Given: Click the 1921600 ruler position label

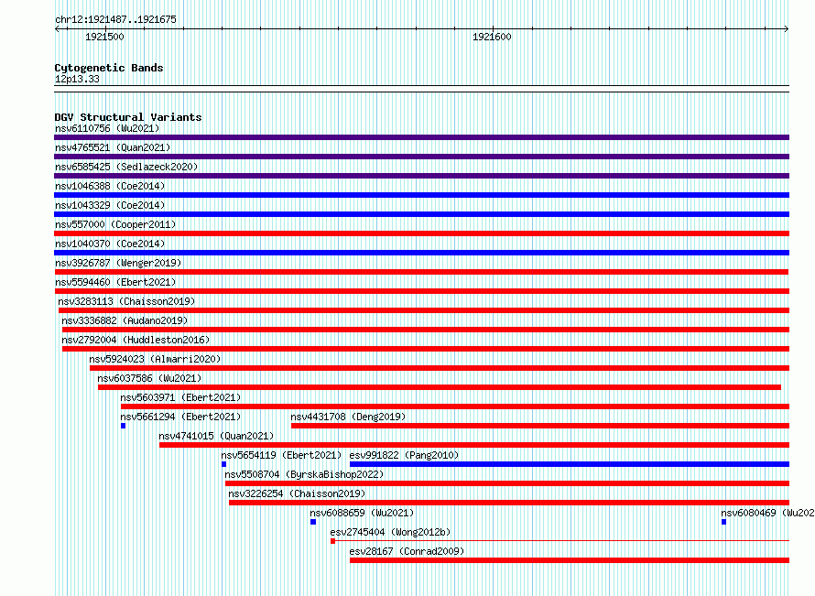Looking at the screenshot, I should [492, 37].
